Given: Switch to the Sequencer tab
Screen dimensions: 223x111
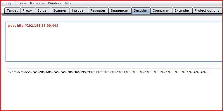Looking at the screenshot, I should pyautogui.click(x=120, y=10).
